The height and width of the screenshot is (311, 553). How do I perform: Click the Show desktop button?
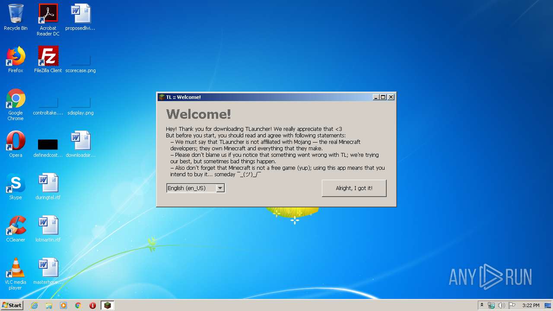(x=548, y=305)
